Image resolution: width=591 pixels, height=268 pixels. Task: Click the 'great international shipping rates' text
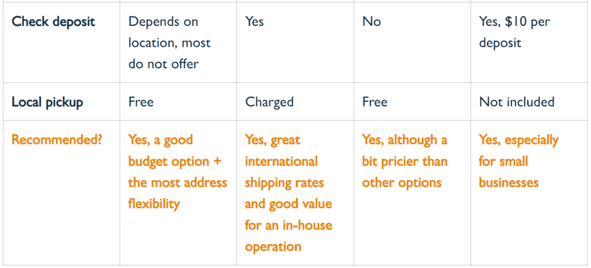click(284, 162)
